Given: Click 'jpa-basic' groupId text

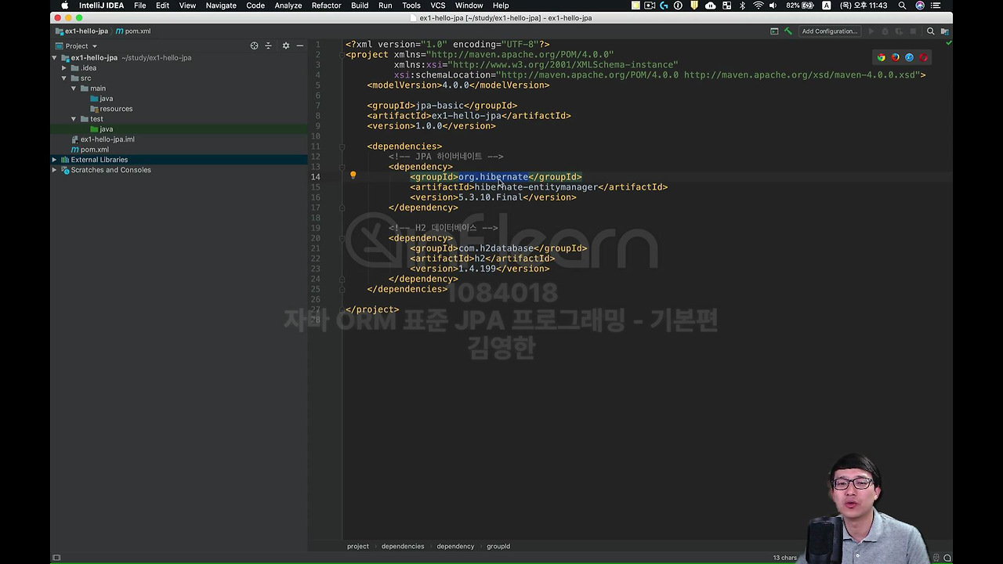Looking at the screenshot, I should tap(440, 106).
